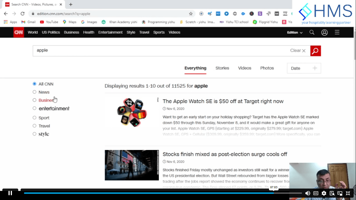Mute the video with the speaker icon

(x=308, y=193)
